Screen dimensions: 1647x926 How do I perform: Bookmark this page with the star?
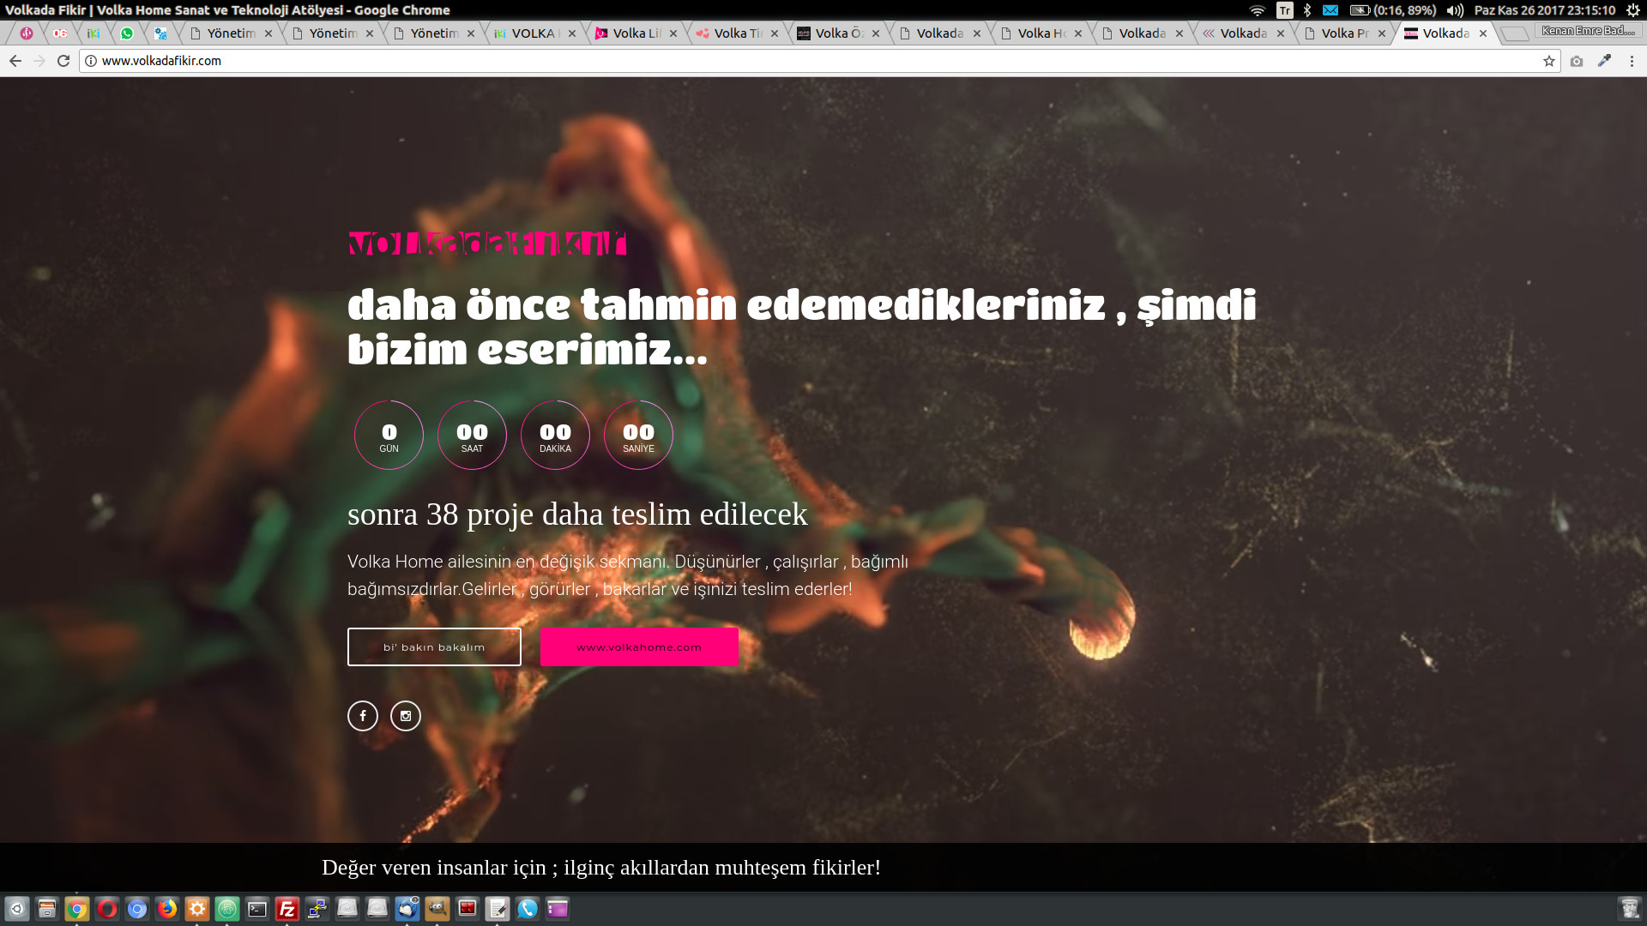[x=1548, y=61]
